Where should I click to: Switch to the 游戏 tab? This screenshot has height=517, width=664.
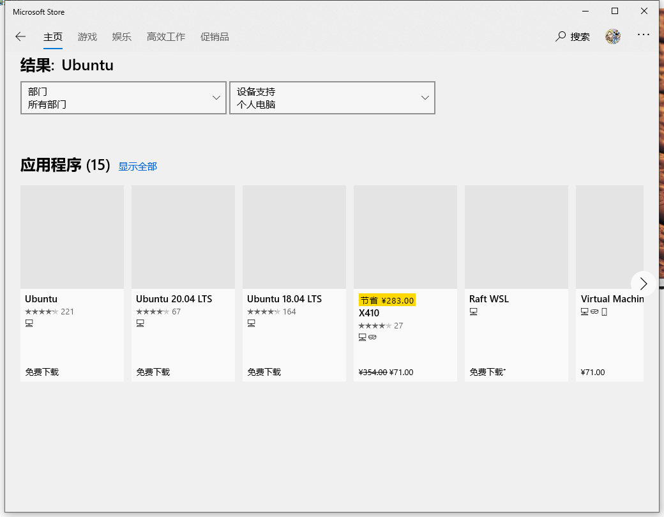(87, 37)
